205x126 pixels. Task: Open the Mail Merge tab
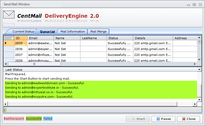[98, 31]
